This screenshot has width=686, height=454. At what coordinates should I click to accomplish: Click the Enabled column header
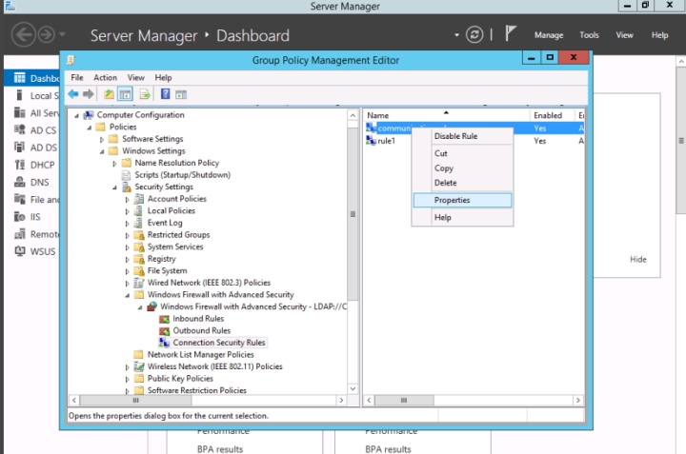pos(547,115)
